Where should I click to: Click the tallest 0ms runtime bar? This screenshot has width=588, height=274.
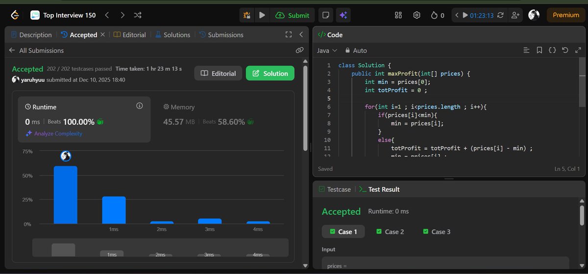pyautogui.click(x=66, y=195)
